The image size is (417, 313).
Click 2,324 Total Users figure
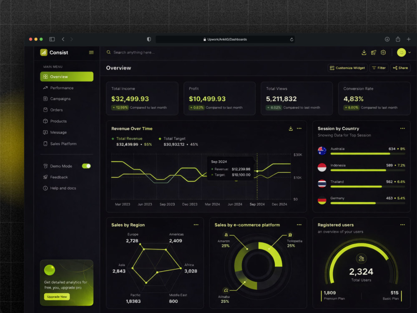click(361, 272)
